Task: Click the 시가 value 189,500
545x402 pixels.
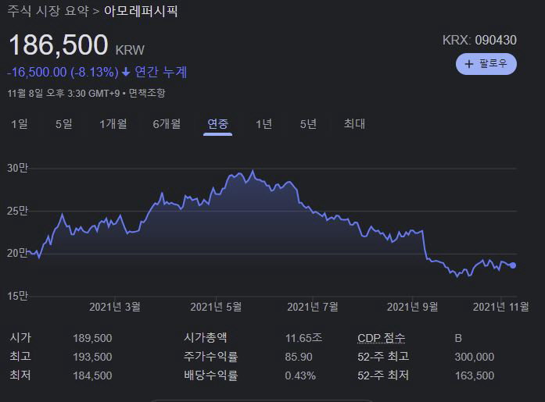Action: point(92,338)
